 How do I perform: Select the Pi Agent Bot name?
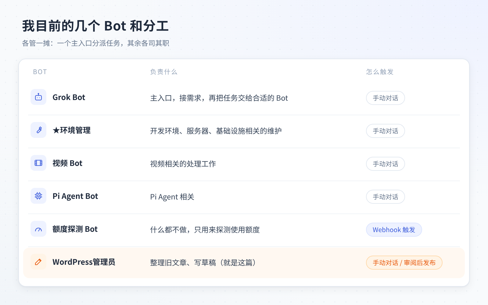(x=75, y=196)
